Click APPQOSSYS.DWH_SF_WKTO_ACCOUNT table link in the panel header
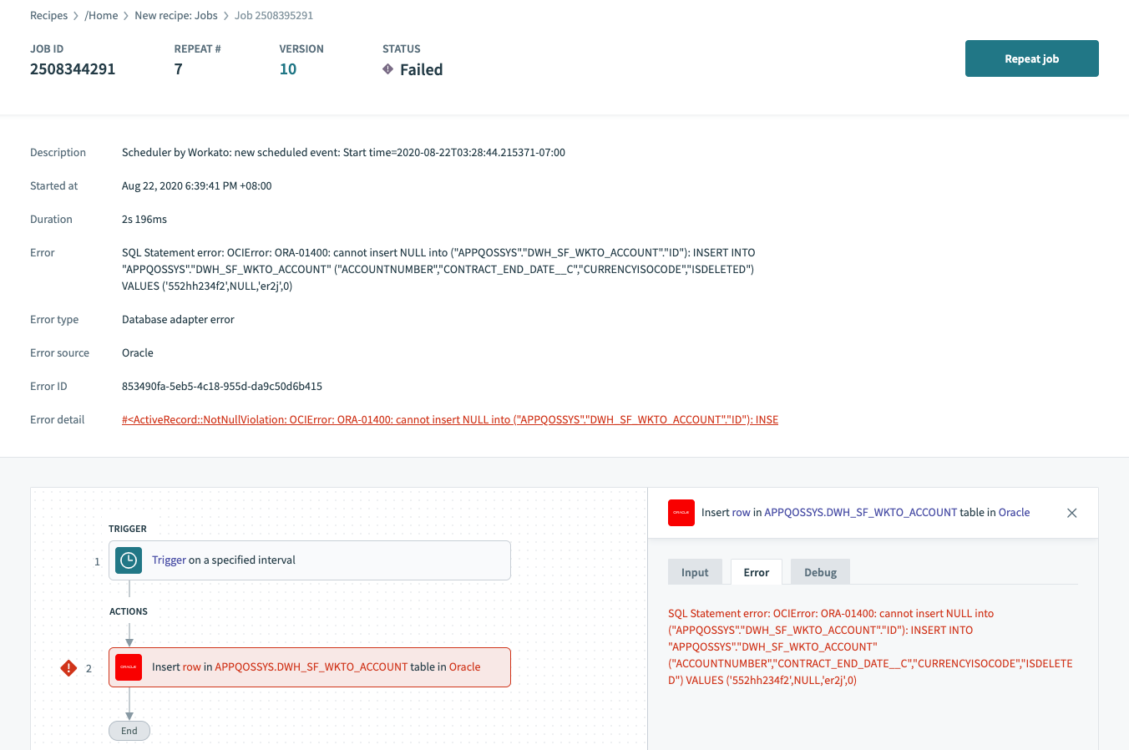 click(860, 513)
